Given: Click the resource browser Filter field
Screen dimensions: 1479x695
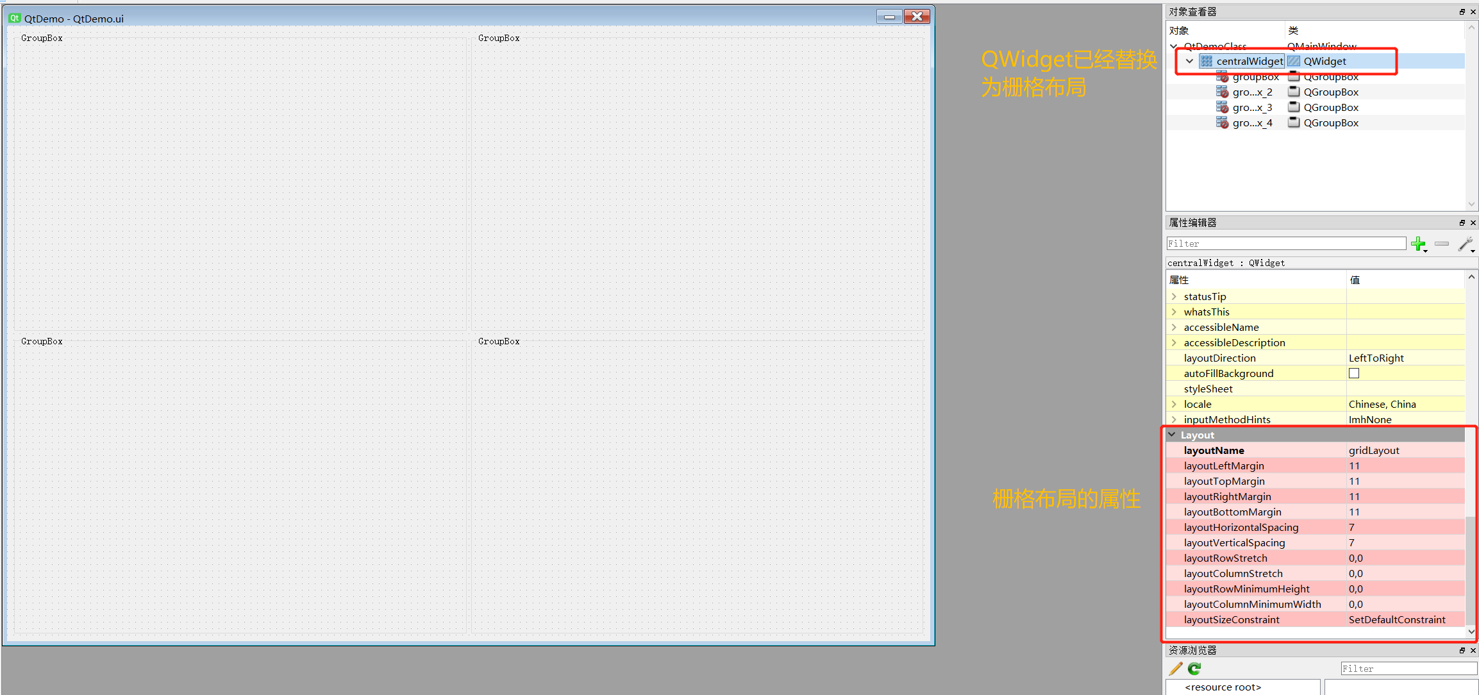Looking at the screenshot, I should click(1408, 669).
